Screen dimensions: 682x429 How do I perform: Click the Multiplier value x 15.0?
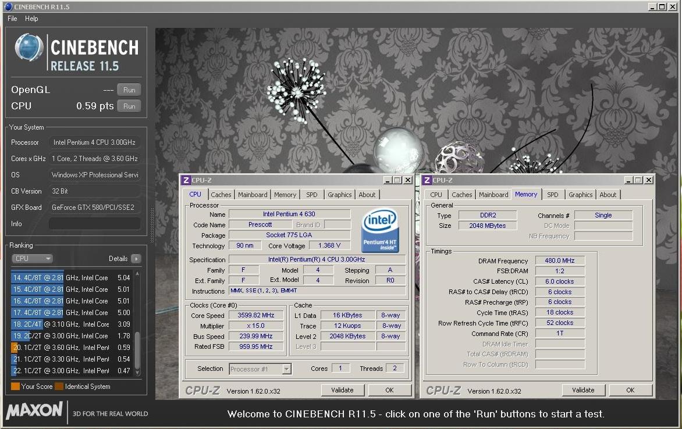[256, 326]
